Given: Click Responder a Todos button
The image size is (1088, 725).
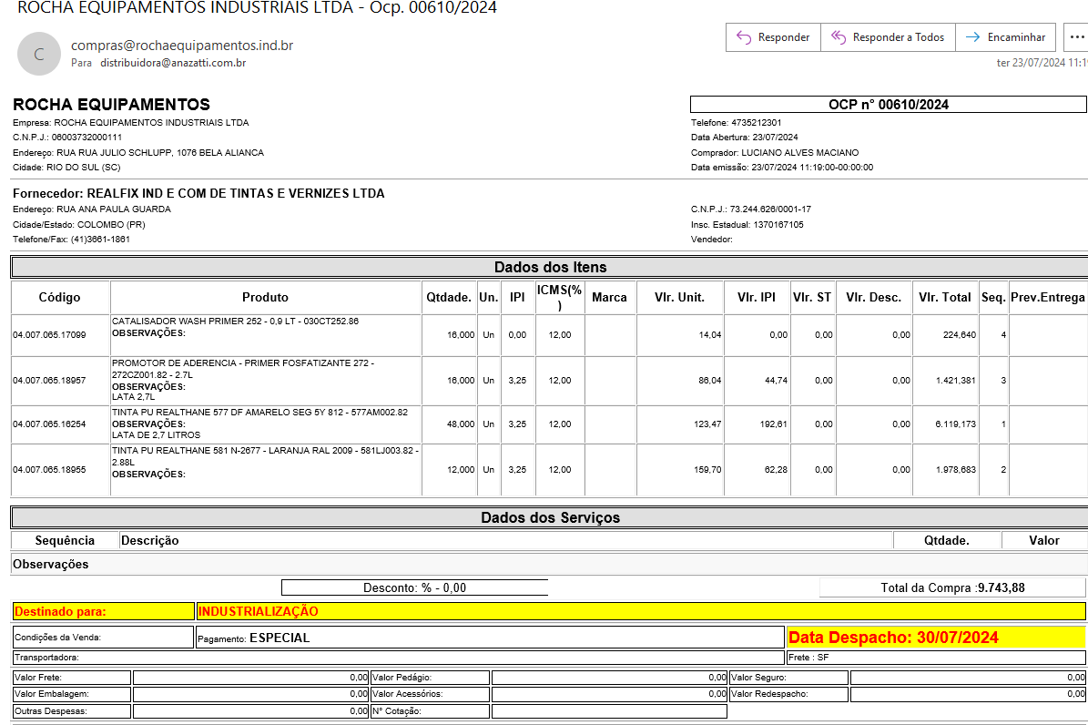Looking at the screenshot, I should pyautogui.click(x=888, y=37).
